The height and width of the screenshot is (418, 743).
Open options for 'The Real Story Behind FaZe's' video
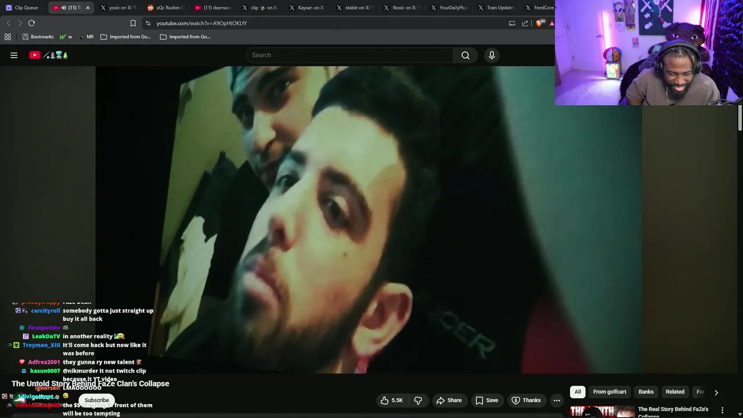point(722,410)
